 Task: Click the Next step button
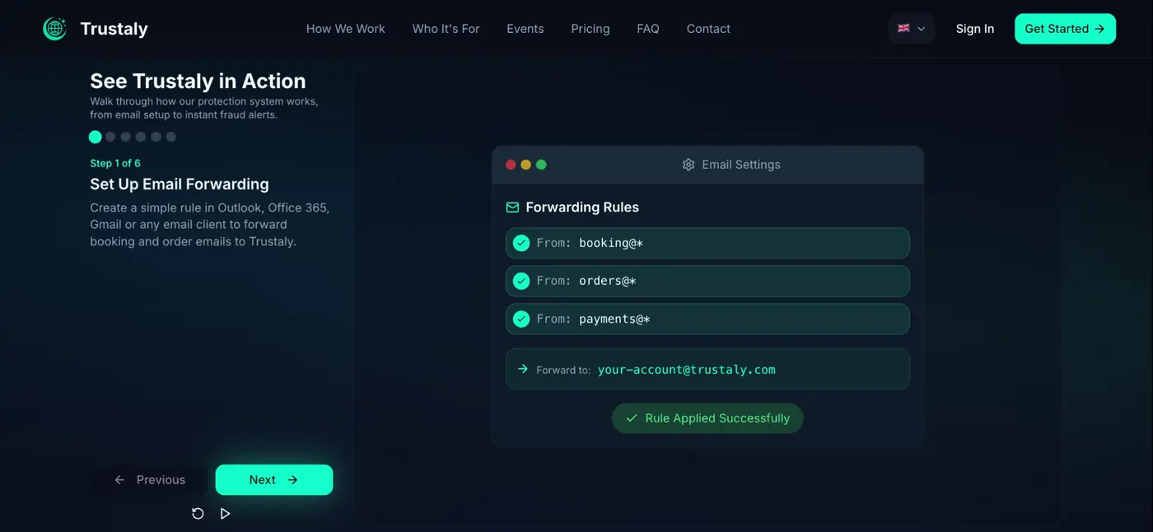tap(274, 480)
